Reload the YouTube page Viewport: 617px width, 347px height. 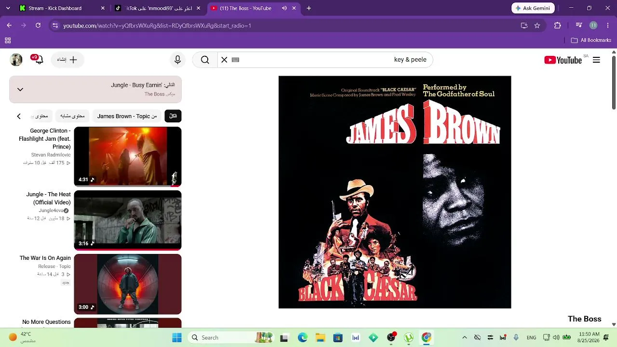pos(38,26)
